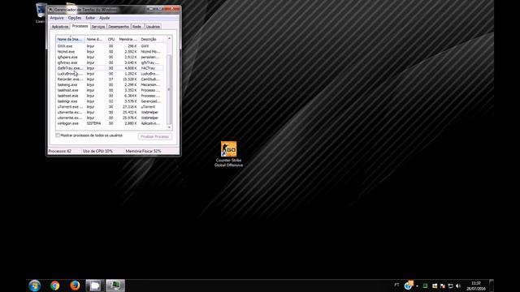Select the LuckyBrowser process row
Viewport: 520px width, 292px height.
(x=110, y=74)
